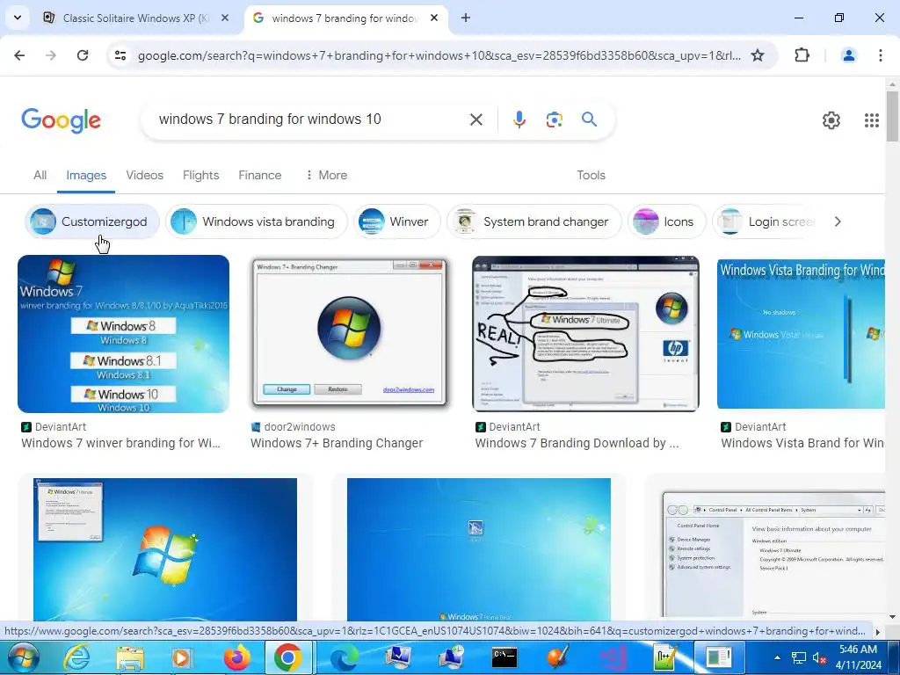Start a voice search with the microphone

(x=519, y=120)
